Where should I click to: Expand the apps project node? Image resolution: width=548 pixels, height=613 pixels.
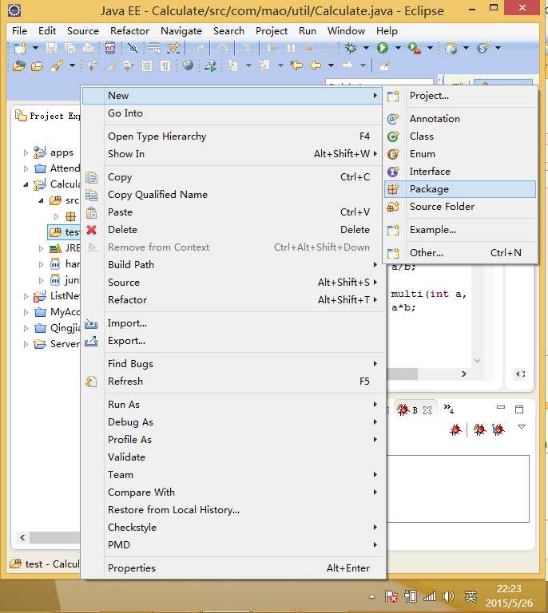[26, 152]
